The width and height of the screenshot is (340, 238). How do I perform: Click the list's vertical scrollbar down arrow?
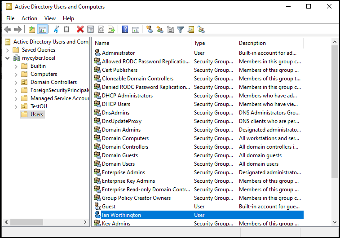click(335, 222)
